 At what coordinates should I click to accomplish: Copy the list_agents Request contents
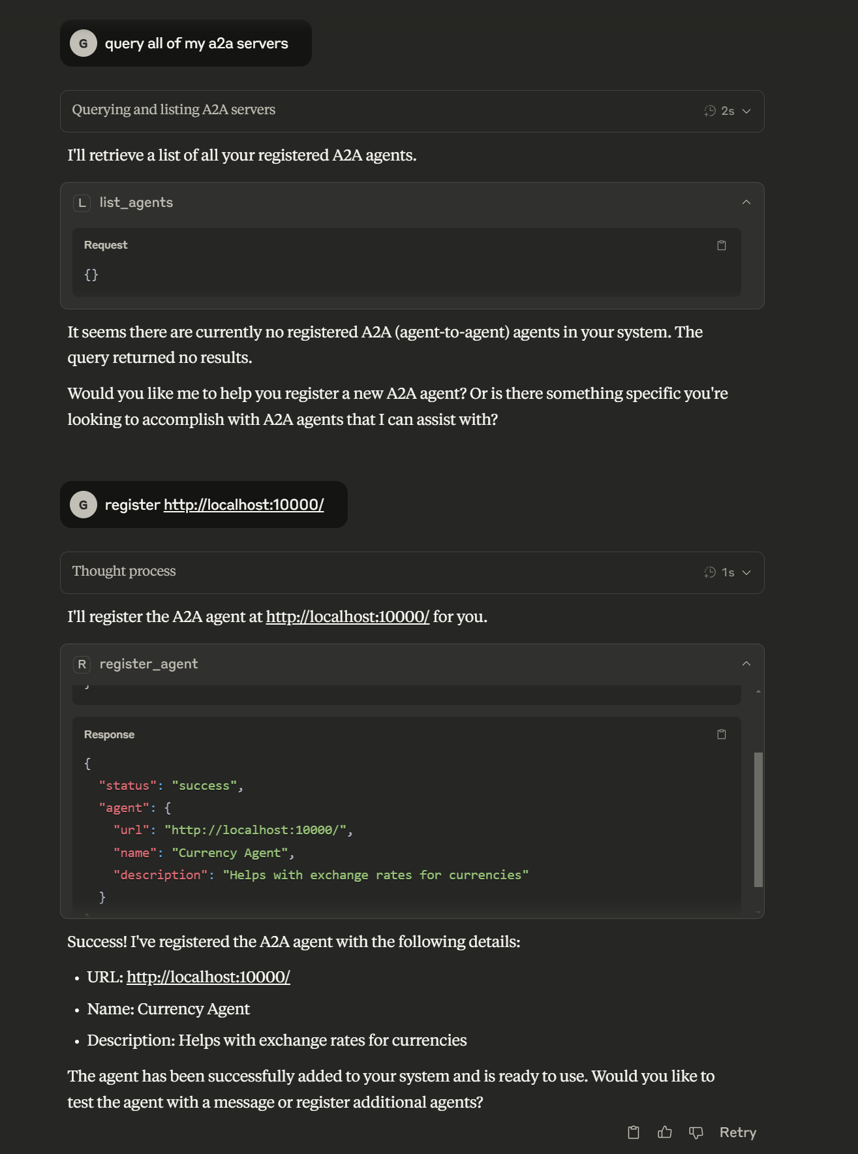click(722, 245)
